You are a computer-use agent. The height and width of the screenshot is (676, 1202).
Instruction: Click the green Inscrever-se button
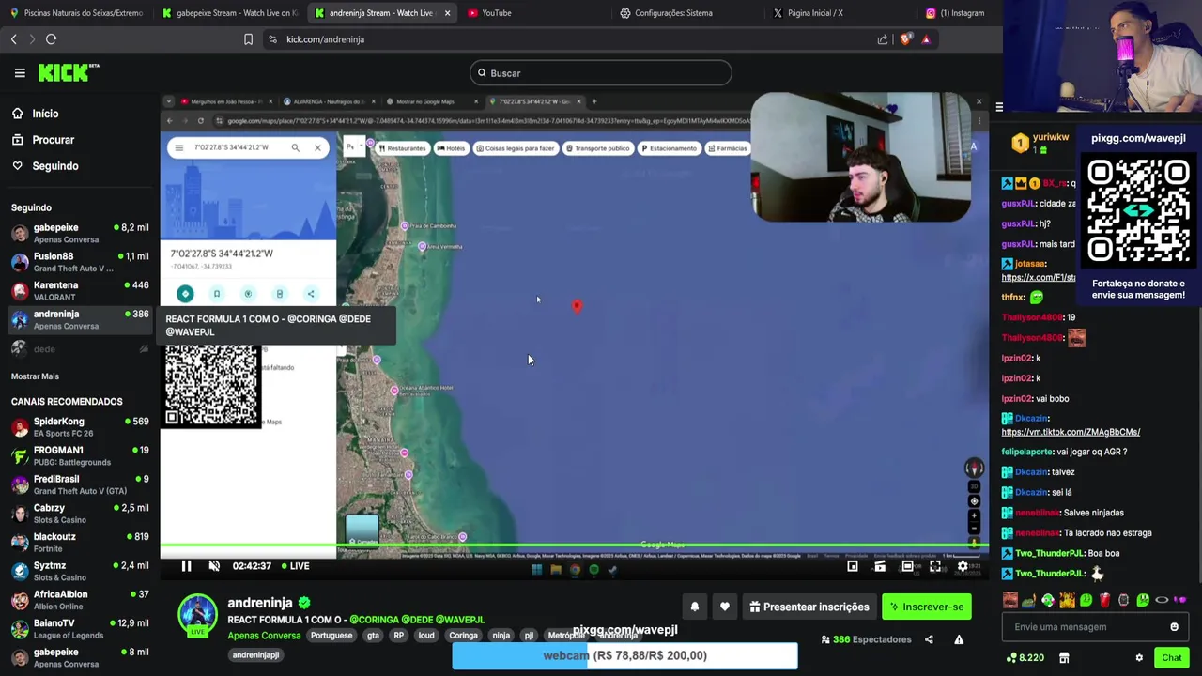pyautogui.click(x=927, y=607)
